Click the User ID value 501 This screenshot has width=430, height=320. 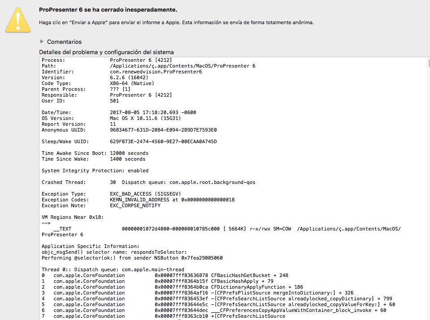[114, 101]
